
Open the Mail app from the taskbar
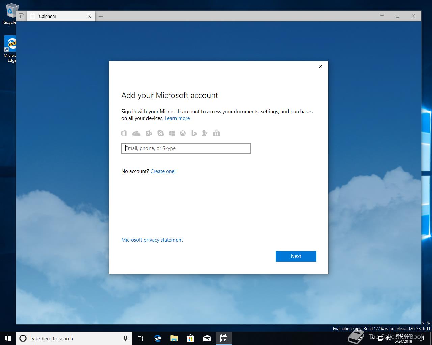(x=207, y=338)
